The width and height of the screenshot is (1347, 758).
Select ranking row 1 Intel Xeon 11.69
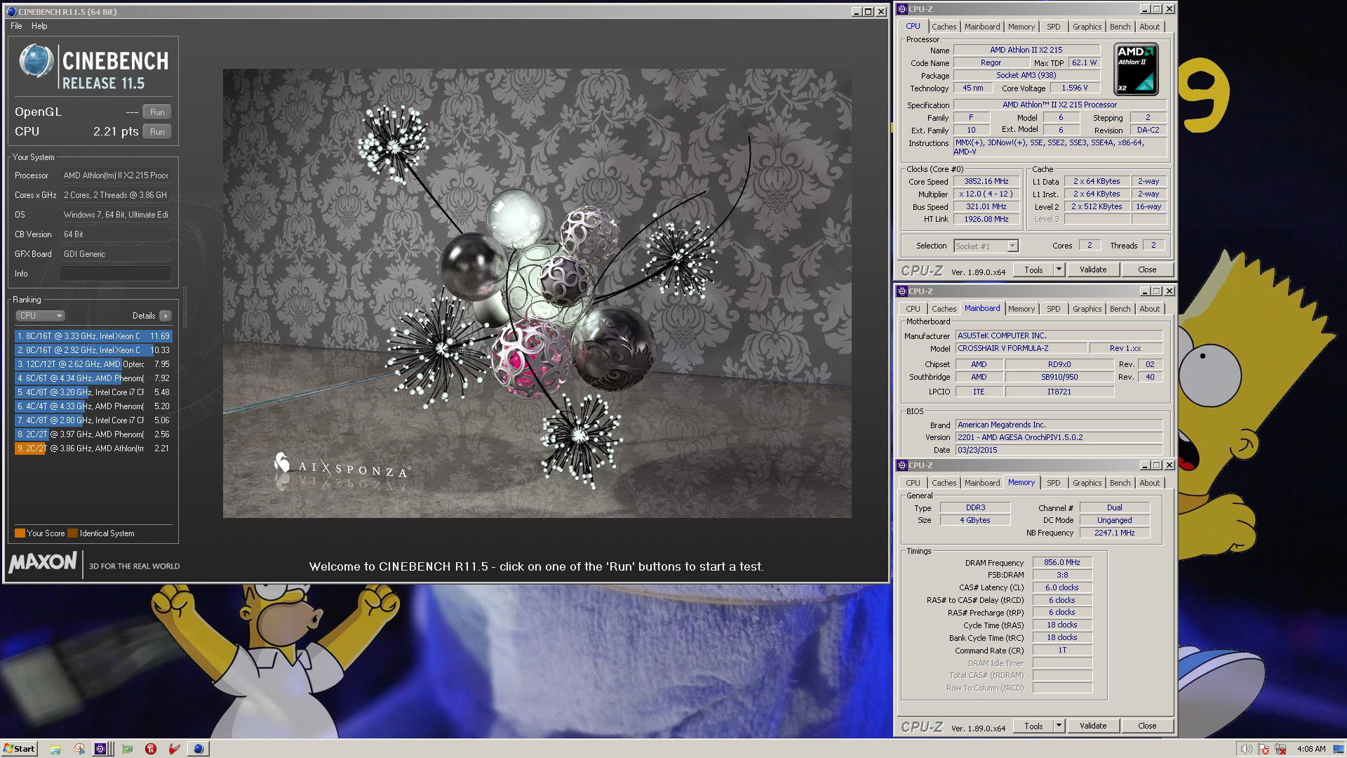93,336
